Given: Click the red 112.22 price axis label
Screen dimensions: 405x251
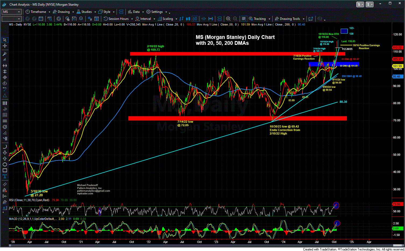Looking at the screenshot, I should coord(397,48).
